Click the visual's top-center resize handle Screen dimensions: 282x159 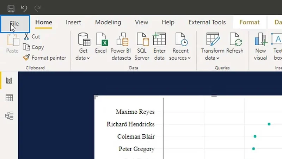214,96
